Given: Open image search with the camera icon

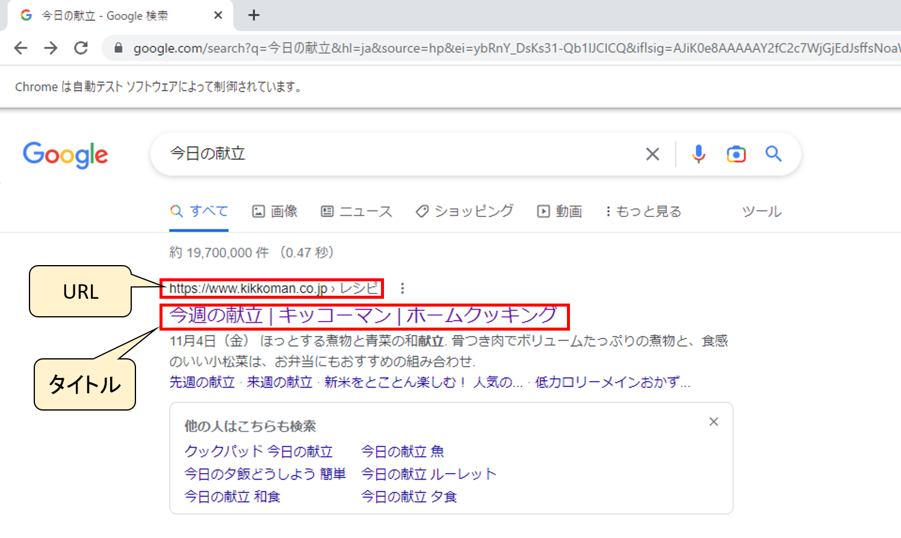Looking at the screenshot, I should (x=736, y=154).
